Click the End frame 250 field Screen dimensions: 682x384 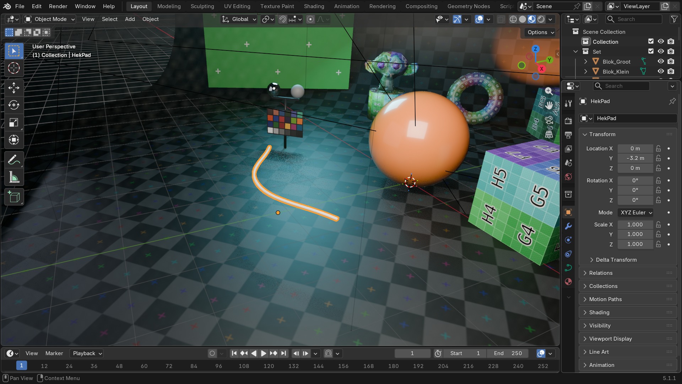tap(508, 353)
